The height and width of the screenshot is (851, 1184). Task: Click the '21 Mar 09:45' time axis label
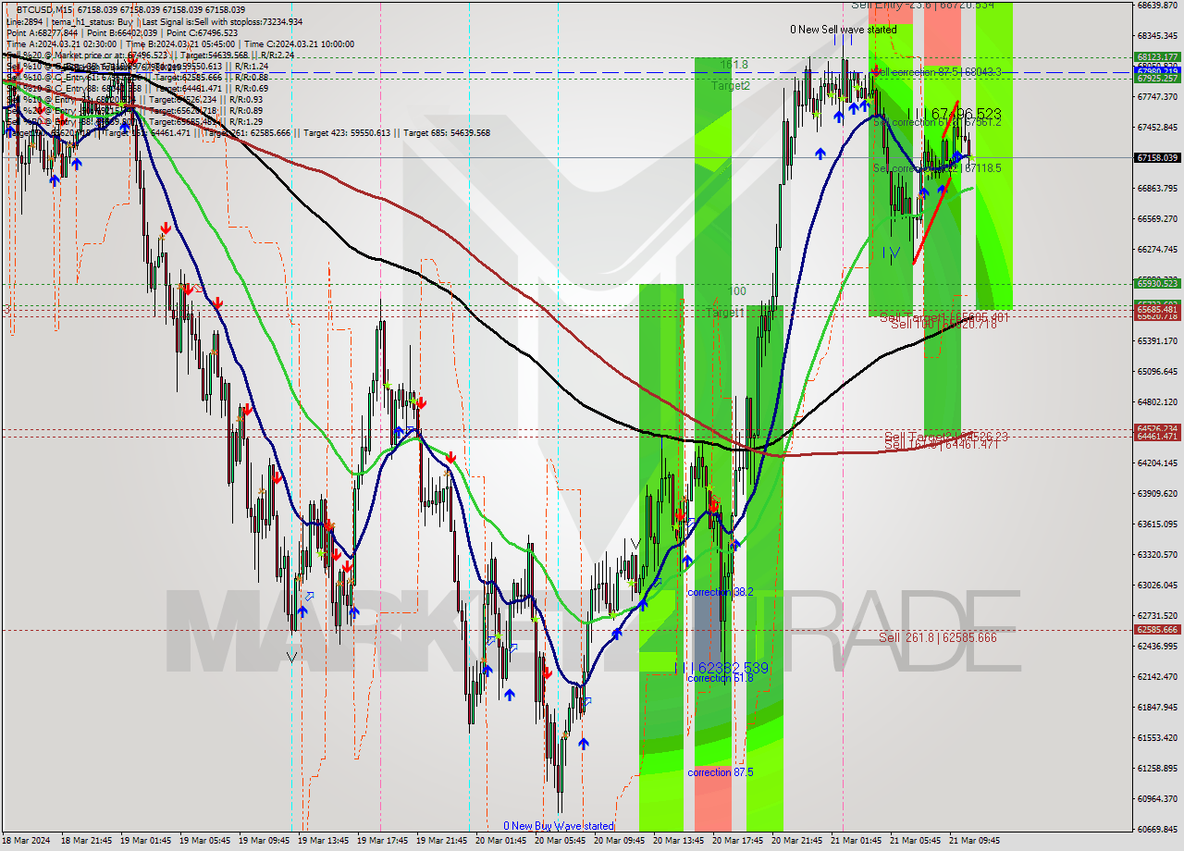[x=975, y=841]
